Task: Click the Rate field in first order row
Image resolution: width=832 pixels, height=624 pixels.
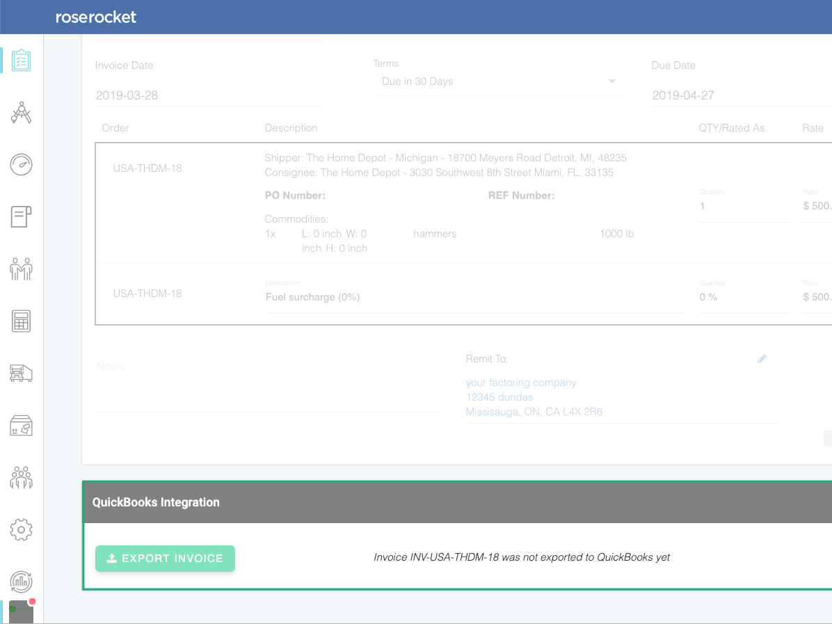Action: (x=817, y=206)
